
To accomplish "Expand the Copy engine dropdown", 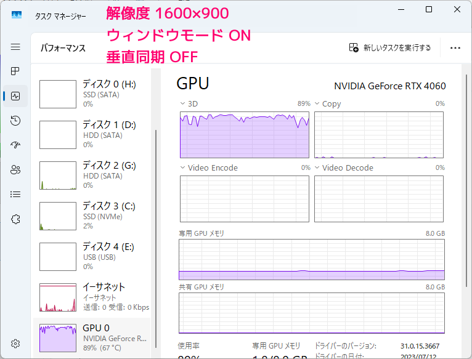I will pos(317,103).
